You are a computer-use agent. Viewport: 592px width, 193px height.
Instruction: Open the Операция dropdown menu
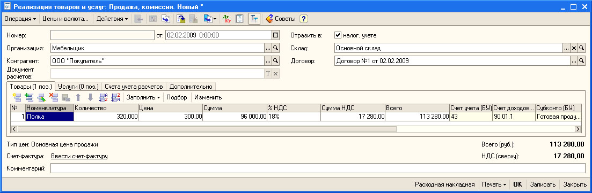point(20,18)
